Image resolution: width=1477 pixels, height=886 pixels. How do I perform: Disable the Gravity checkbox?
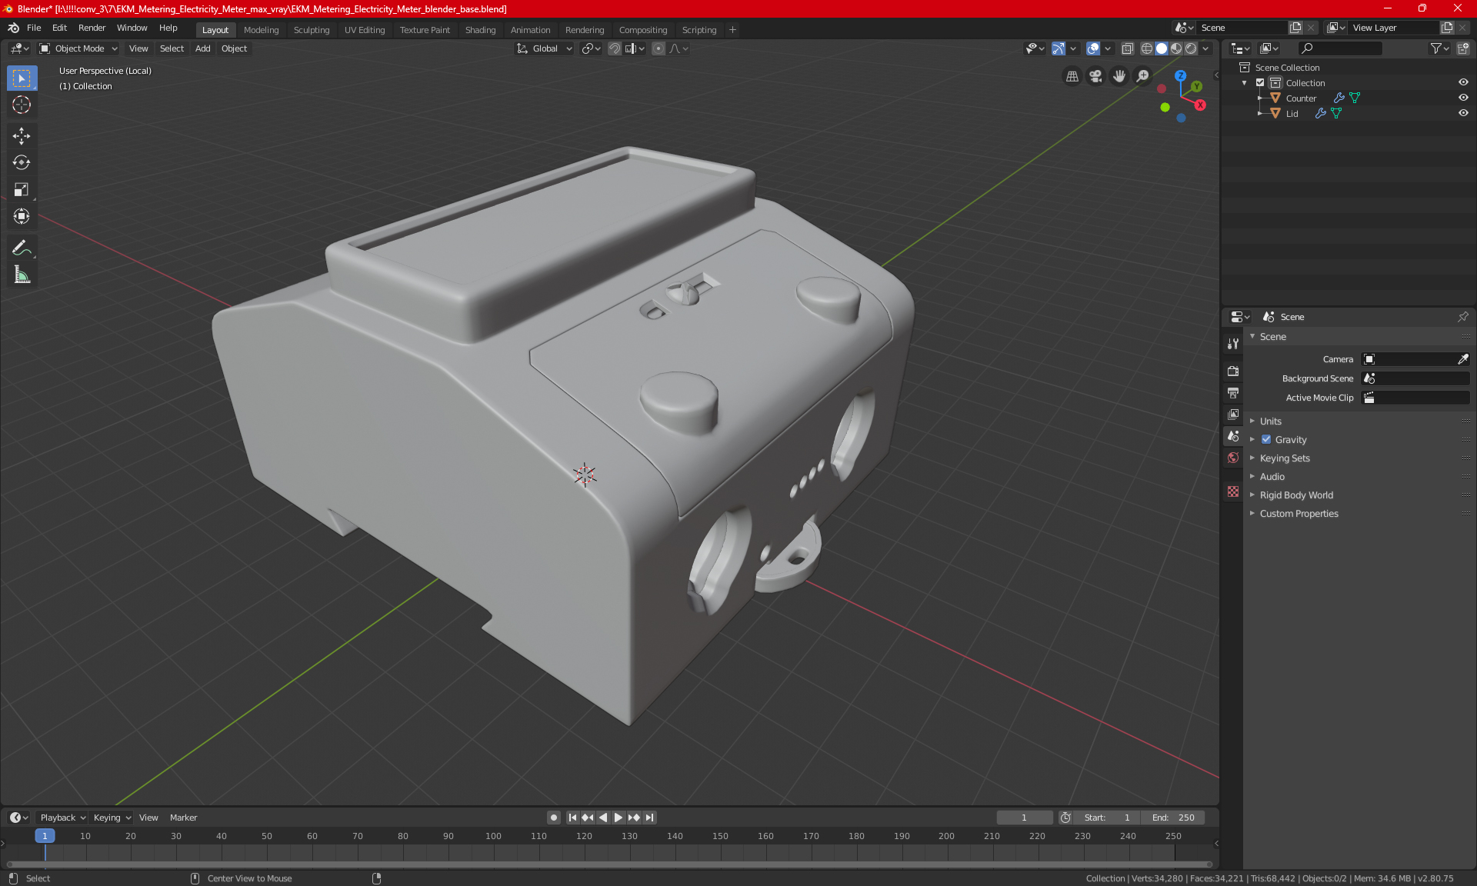coord(1266,440)
